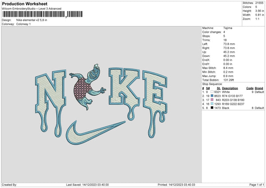Click the Description column header

tap(230, 88)
